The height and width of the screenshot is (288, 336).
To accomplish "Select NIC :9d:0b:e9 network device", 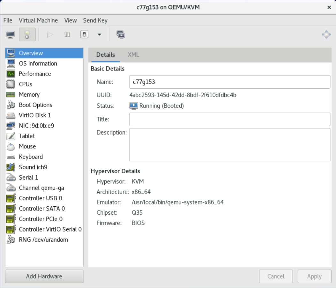I will 44,126.
